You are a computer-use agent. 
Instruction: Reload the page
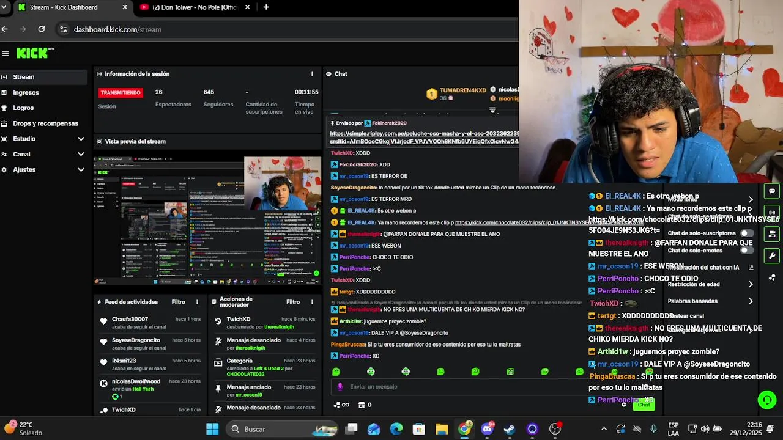[41, 29]
